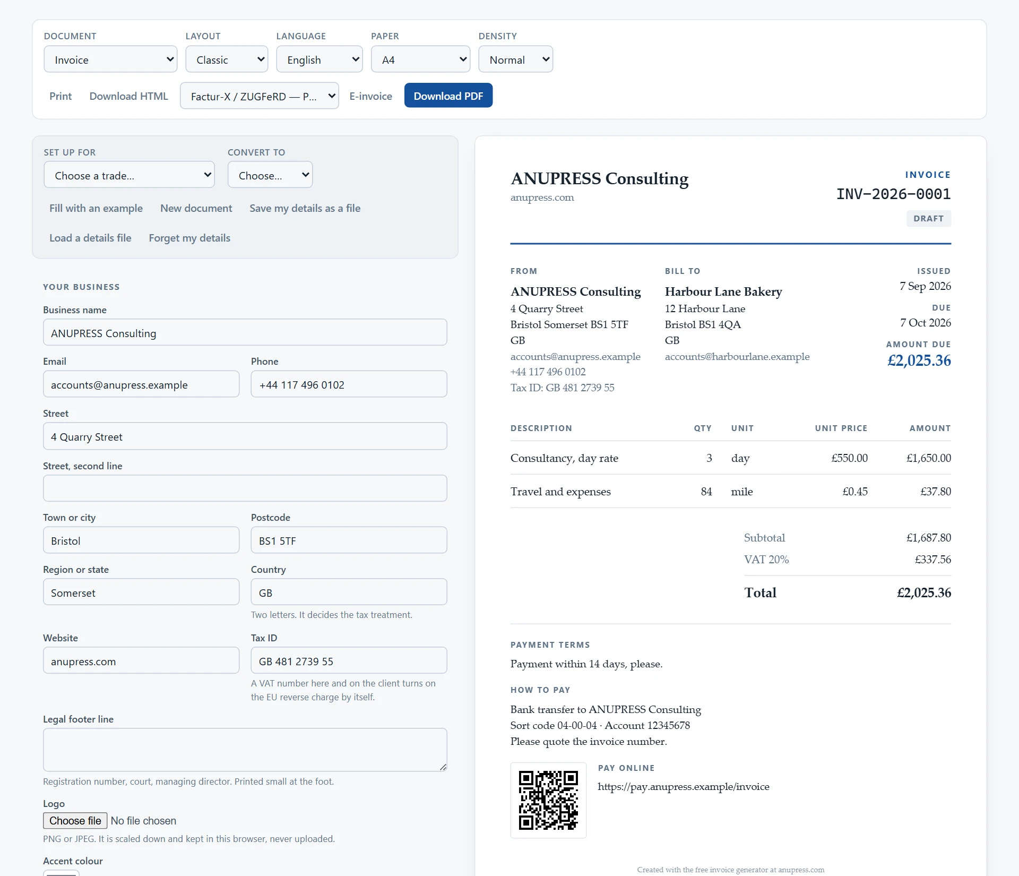
Task: Open the Layout dropdown showing Classic
Action: (227, 59)
